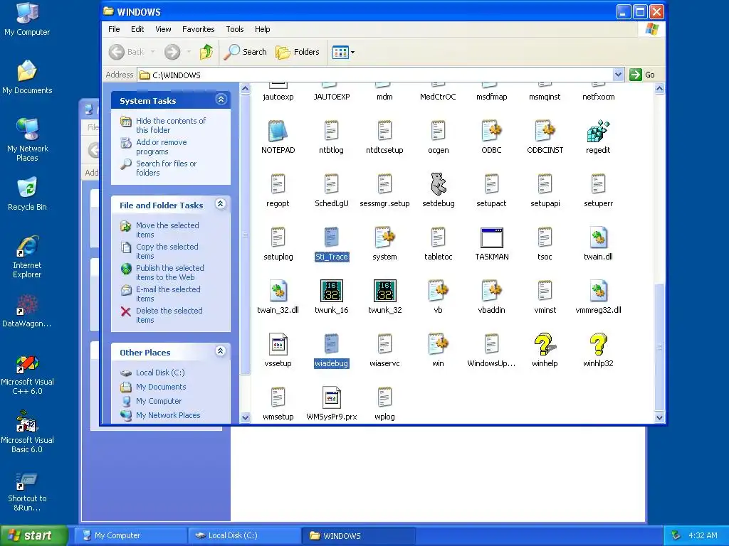Viewport: 729px width, 546px height.
Task: Select the ODBC settings file icon
Action: pos(491,131)
